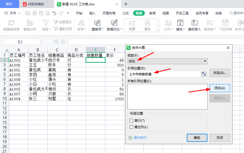
Task: Expand the 文件 menu arrow
Action: (19, 13)
